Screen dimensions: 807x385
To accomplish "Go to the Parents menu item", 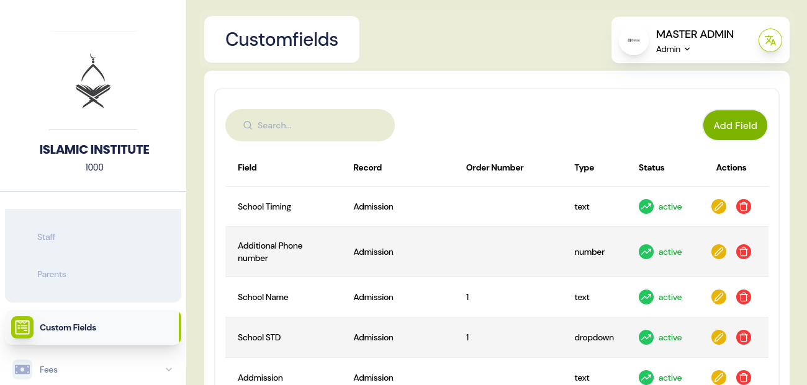I will point(52,274).
